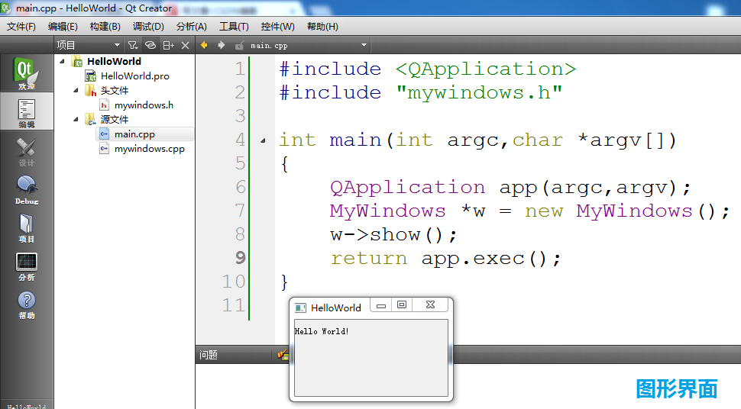
Task: Click the HelloWorld project folder icon
Action: (x=77, y=61)
